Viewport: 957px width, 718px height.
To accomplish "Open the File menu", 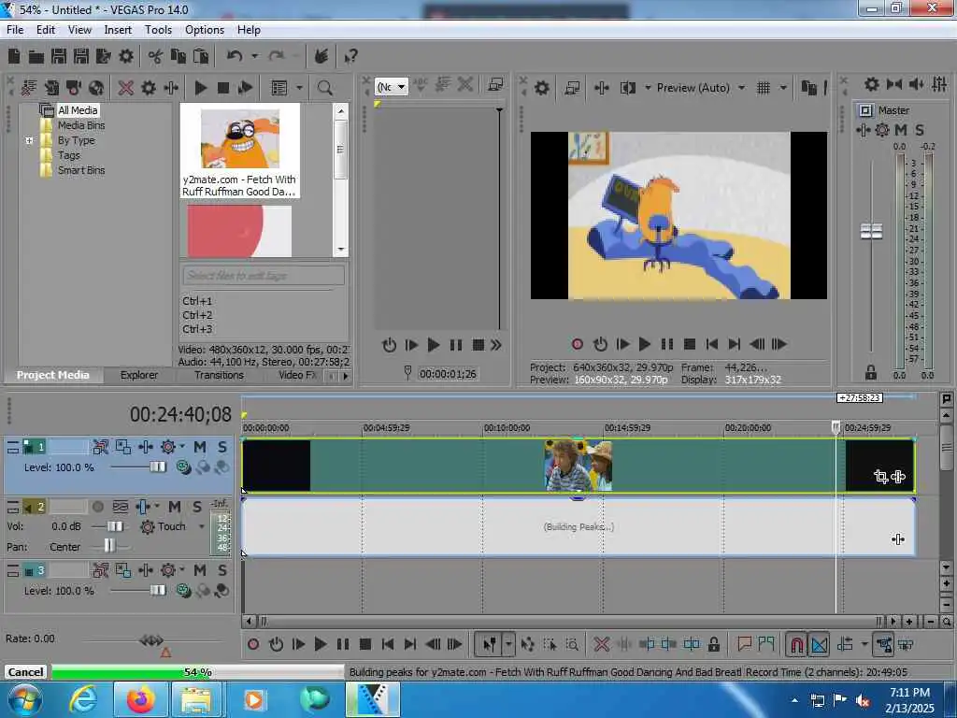I will (15, 29).
